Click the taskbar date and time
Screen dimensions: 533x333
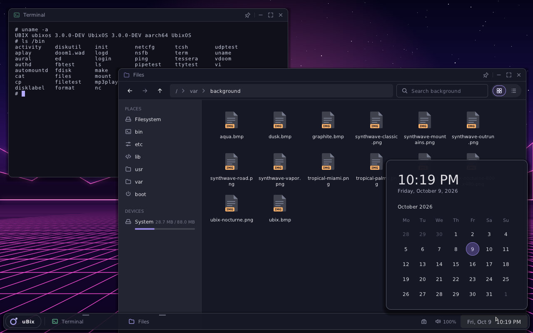[494, 321]
